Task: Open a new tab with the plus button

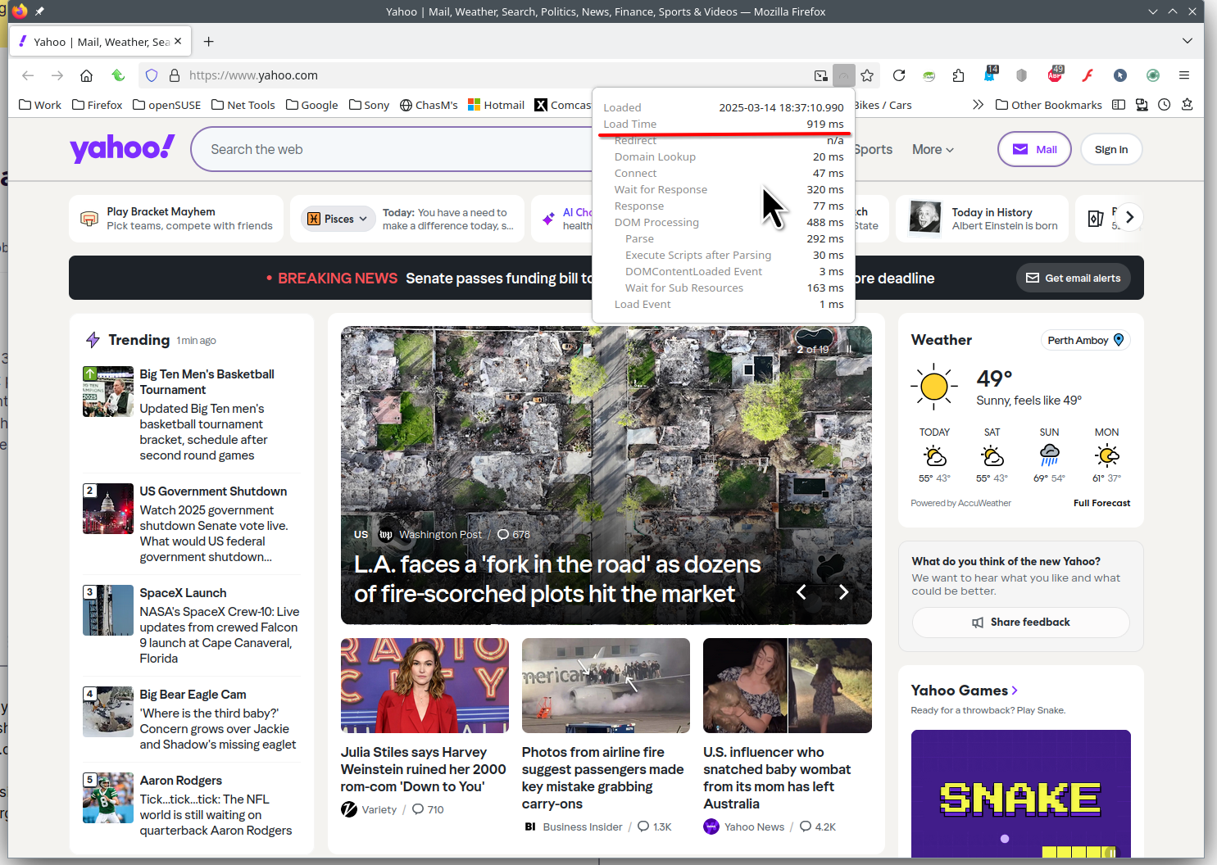Action: pyautogui.click(x=209, y=42)
